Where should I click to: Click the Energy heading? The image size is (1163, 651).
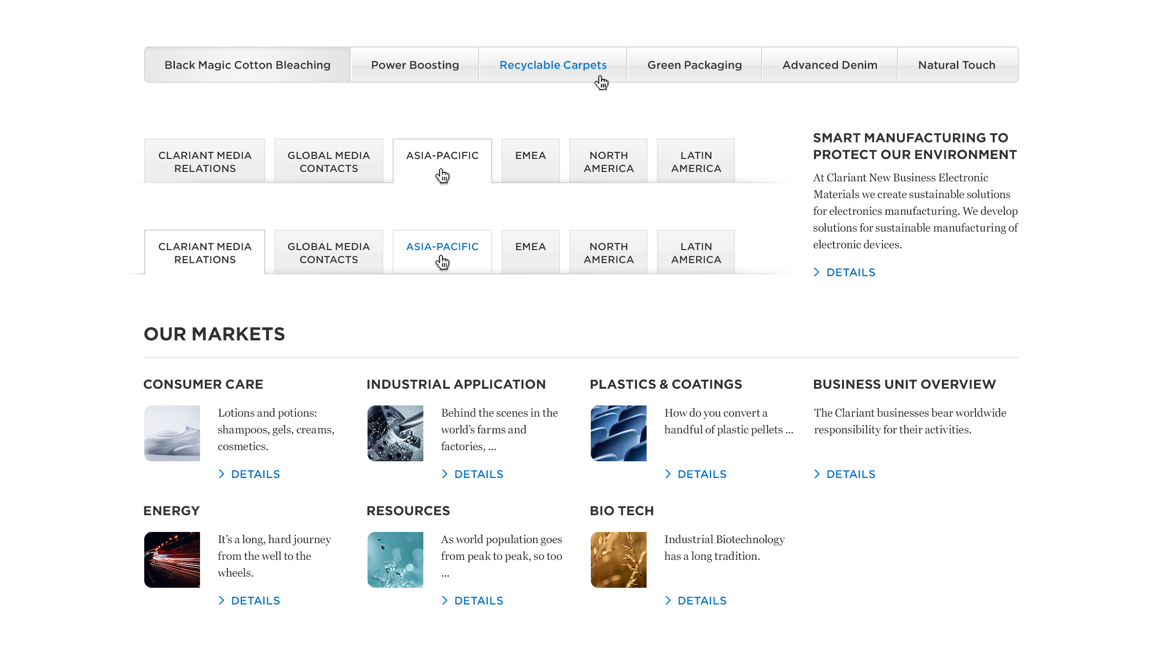tap(172, 511)
